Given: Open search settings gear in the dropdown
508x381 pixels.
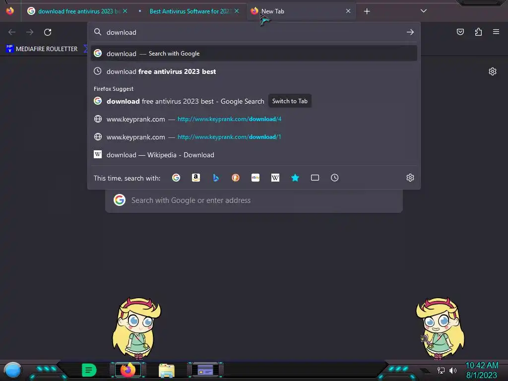Looking at the screenshot, I should click(410, 178).
